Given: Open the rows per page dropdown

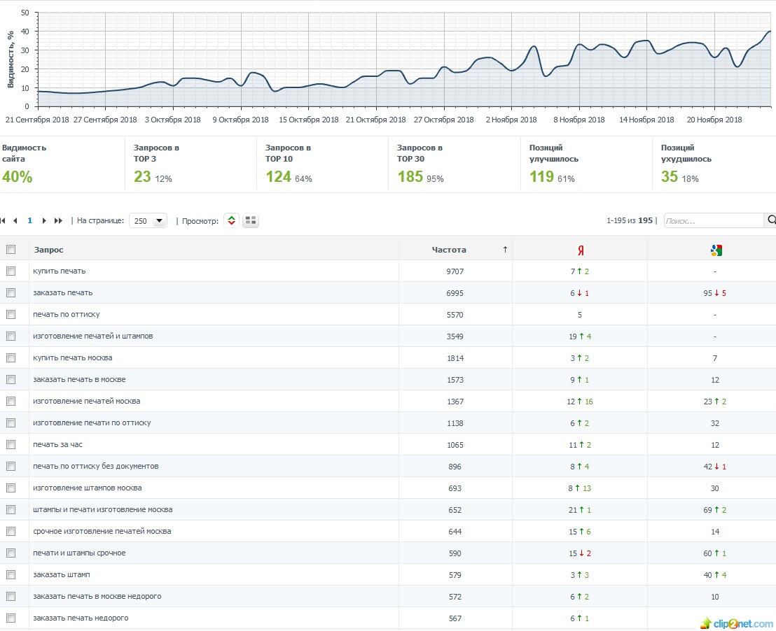Looking at the screenshot, I should point(148,220).
